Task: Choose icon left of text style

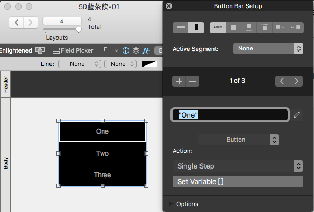Action: [x=280, y=27]
